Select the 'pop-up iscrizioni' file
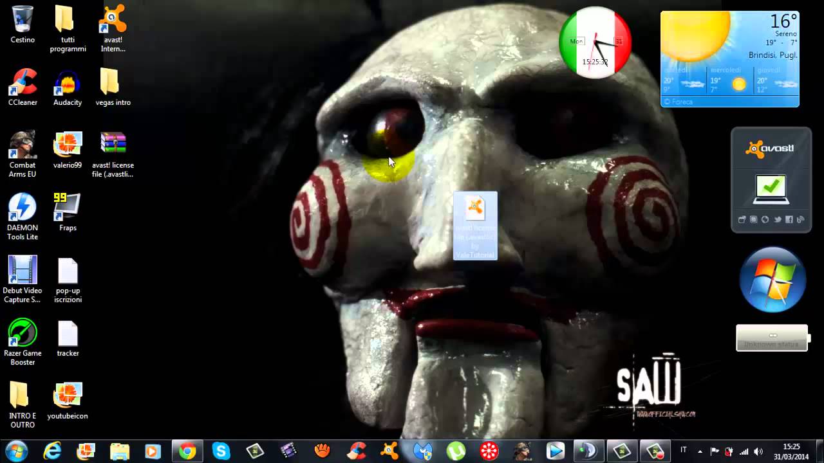The width and height of the screenshot is (824, 463). click(x=68, y=280)
